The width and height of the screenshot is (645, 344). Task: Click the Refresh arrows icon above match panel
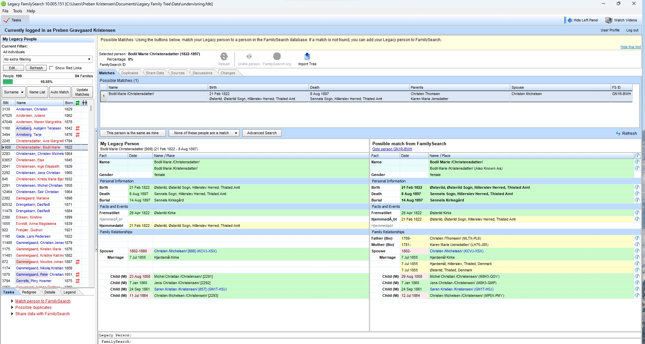(618, 134)
